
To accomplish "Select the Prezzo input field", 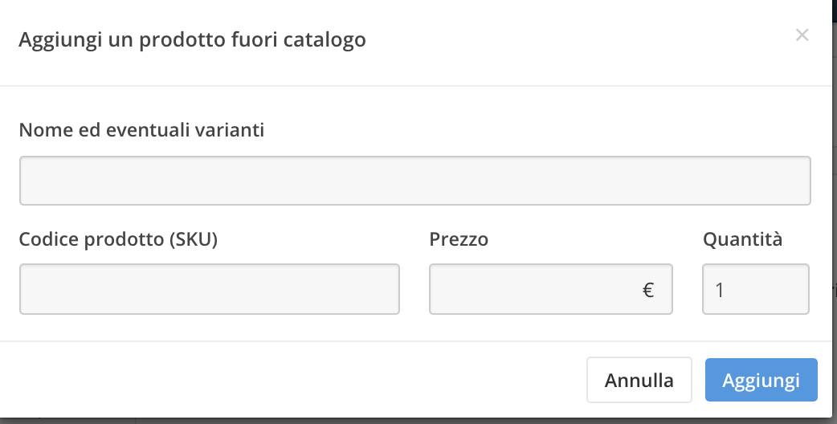I will pos(534,289).
